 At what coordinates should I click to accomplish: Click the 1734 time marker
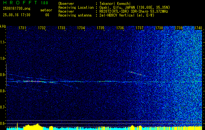[81, 28]
